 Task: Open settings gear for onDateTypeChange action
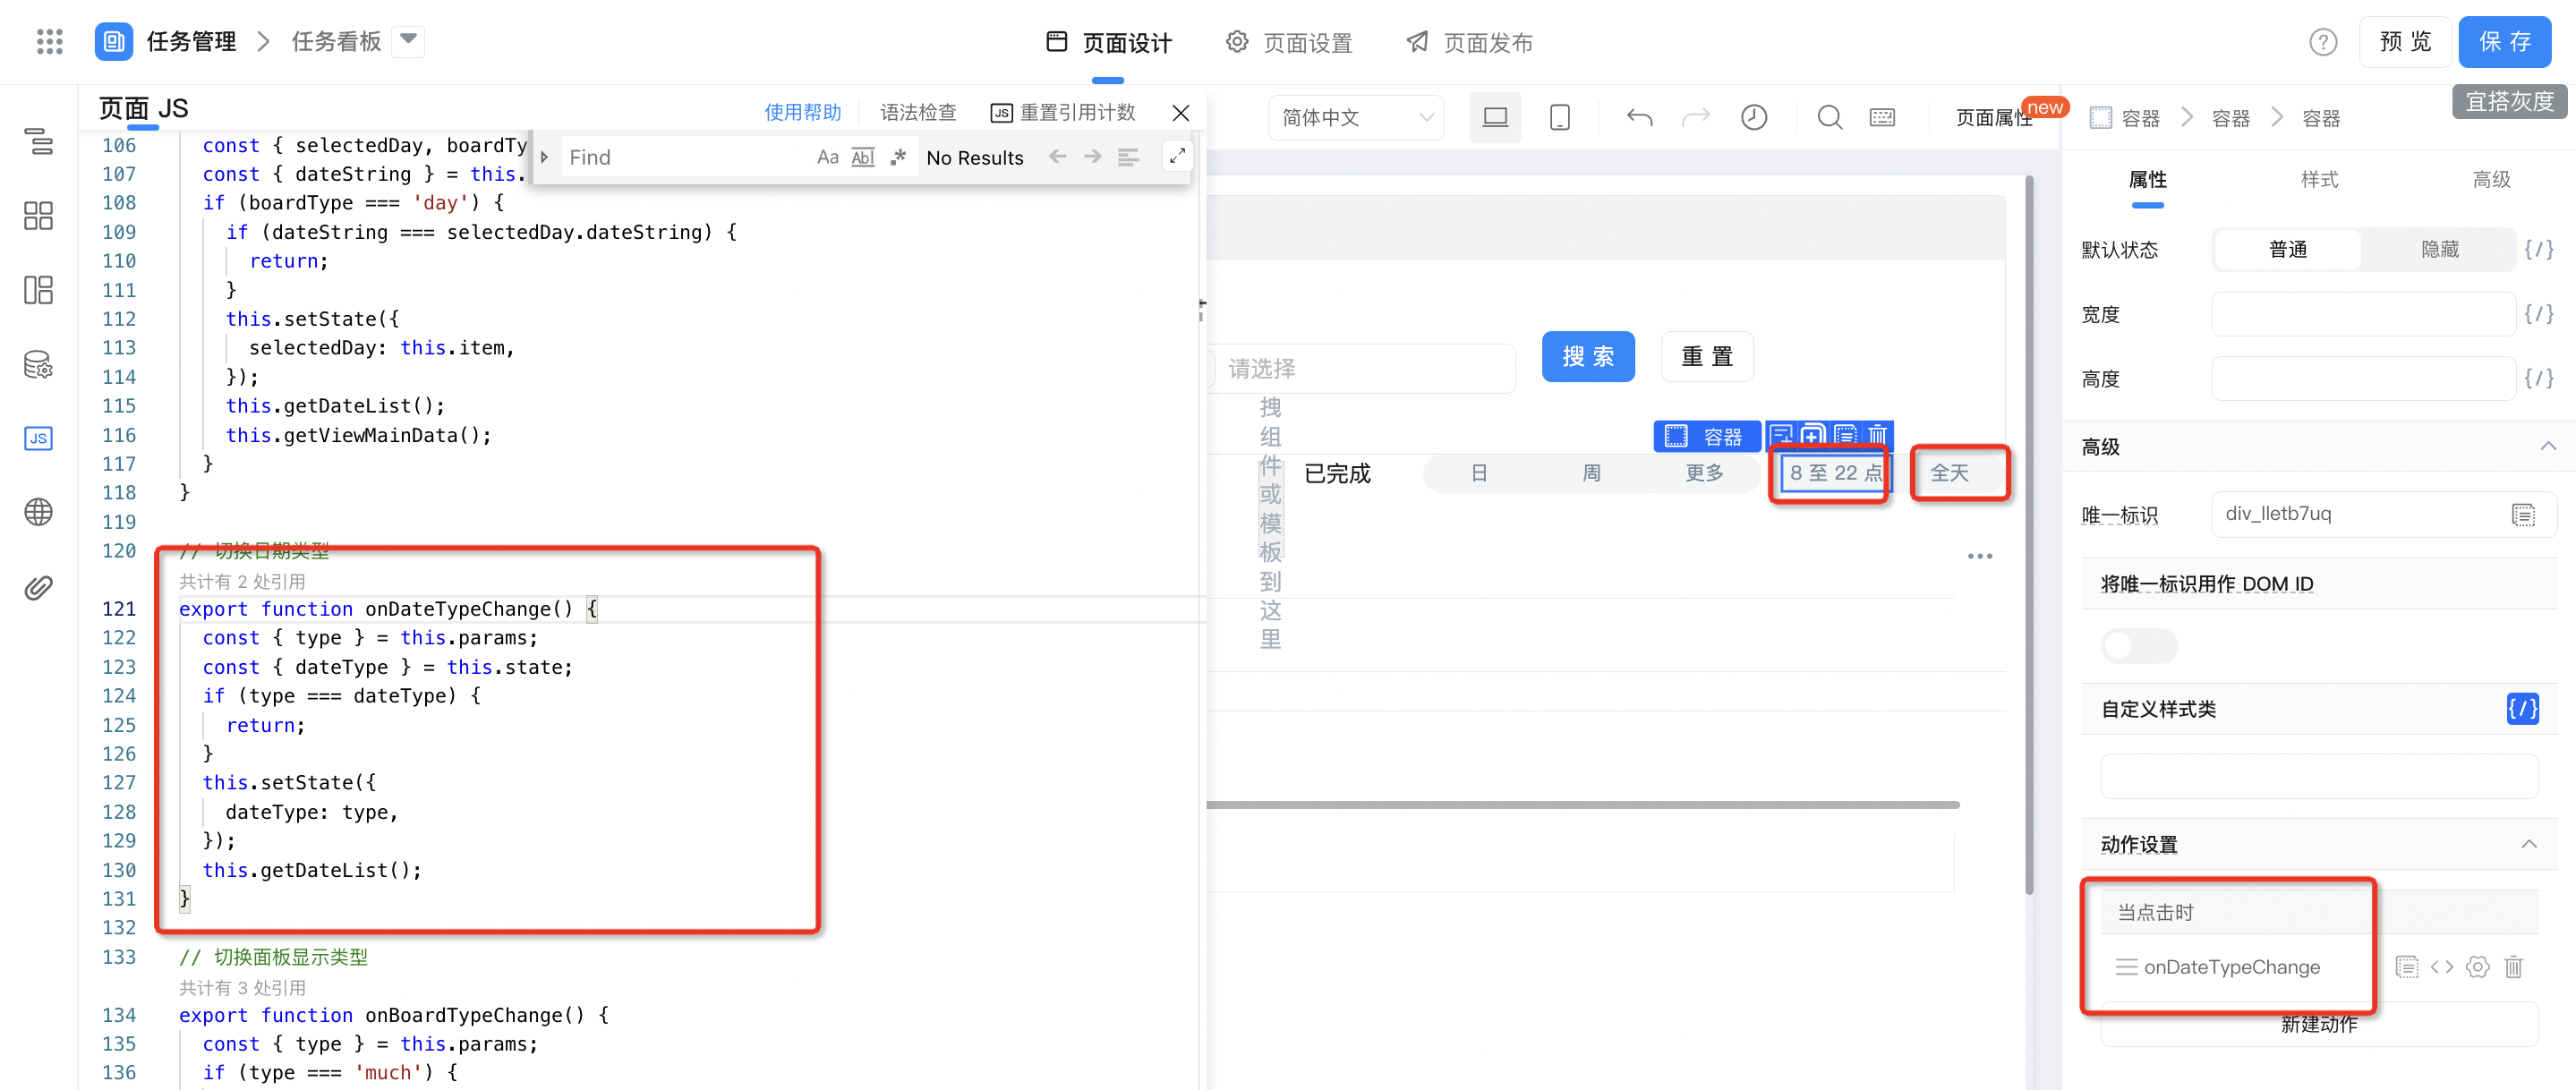pyautogui.click(x=2477, y=966)
